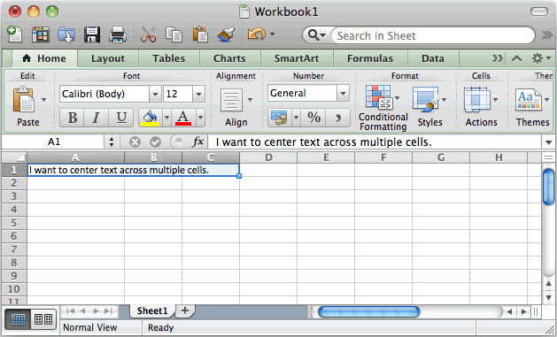
Task: Save workbook with floppy disk icon
Action: pos(92,34)
